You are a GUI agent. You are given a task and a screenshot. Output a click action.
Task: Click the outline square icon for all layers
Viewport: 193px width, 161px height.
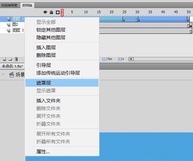click(x=58, y=12)
